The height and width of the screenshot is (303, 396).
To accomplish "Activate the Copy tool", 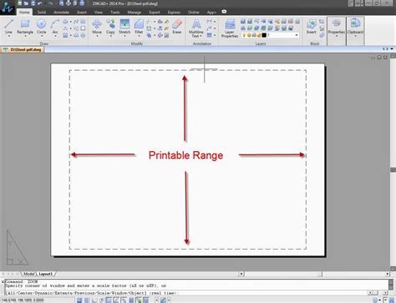I will pos(110,27).
